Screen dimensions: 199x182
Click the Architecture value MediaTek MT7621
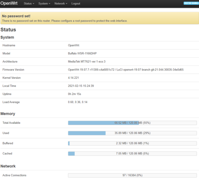87,62
